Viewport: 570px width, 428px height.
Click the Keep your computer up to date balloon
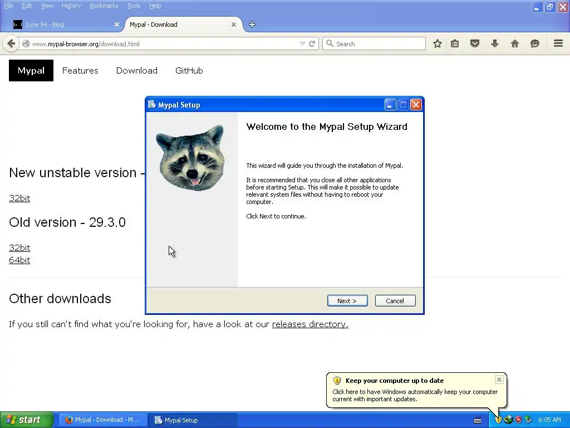[x=416, y=390]
